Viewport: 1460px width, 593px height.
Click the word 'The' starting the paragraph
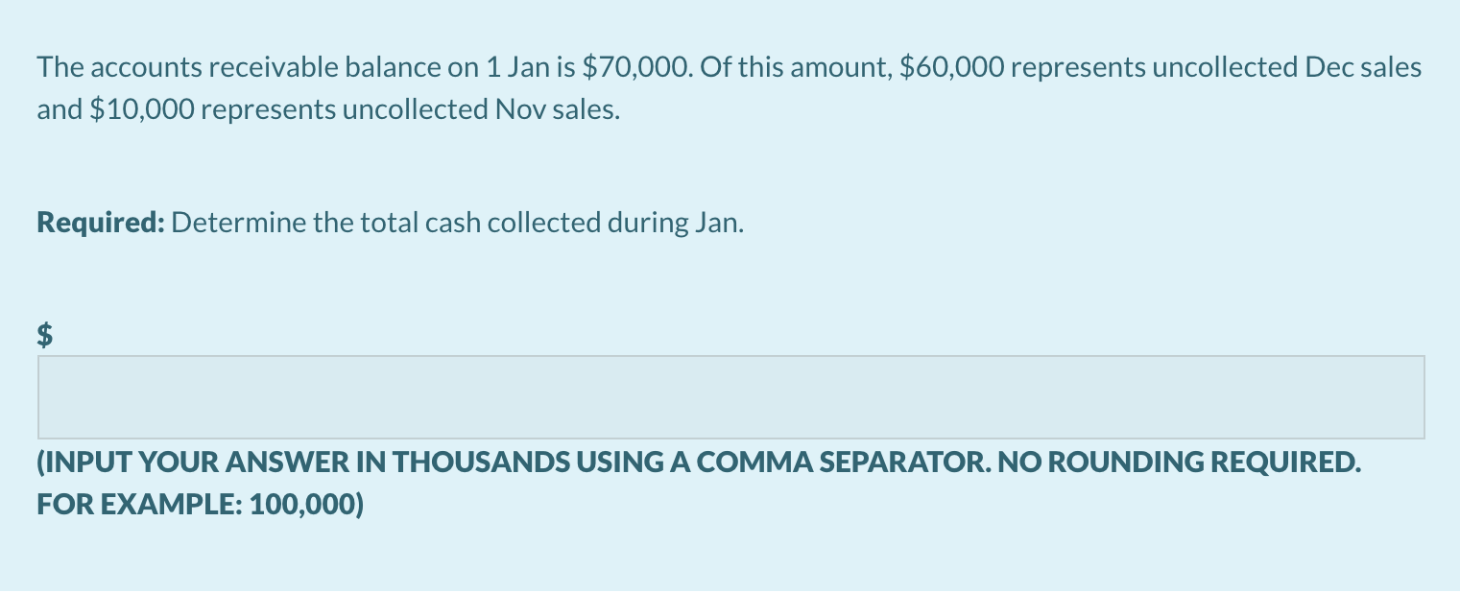tap(60, 67)
